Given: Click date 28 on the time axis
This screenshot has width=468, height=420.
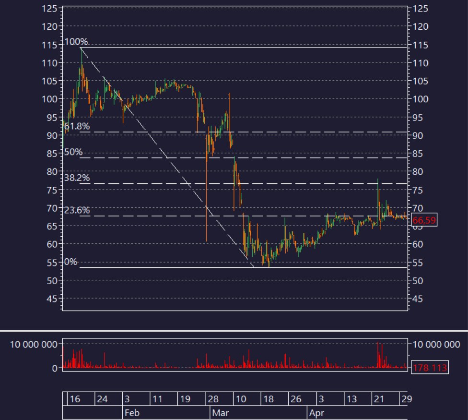Looking at the screenshot, I should 213,399.
